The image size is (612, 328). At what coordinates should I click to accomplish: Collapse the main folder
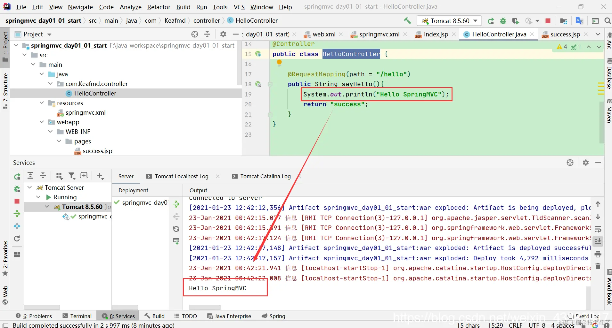[x=33, y=65]
